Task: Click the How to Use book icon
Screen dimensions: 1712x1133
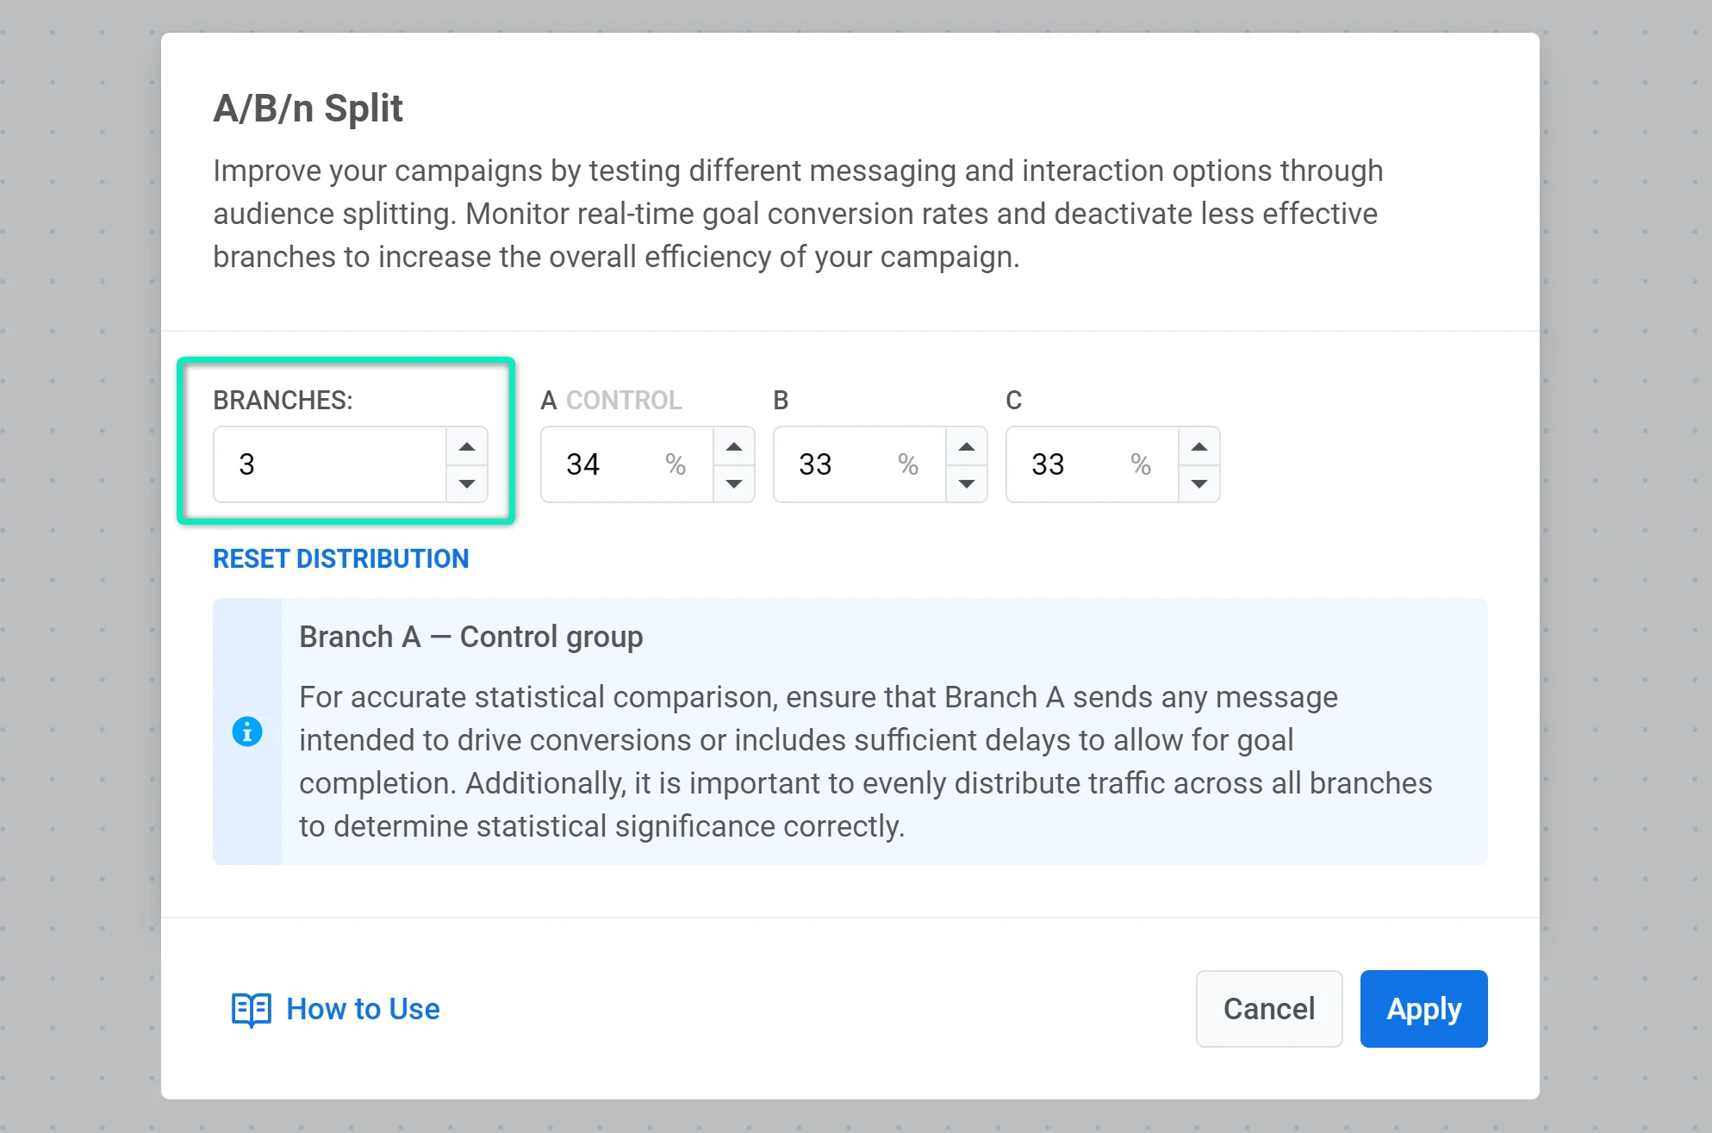Action: (251, 1009)
